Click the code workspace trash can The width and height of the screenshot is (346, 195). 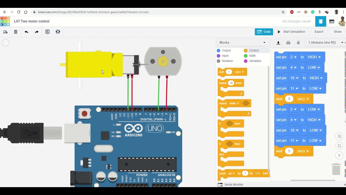click(x=336, y=169)
